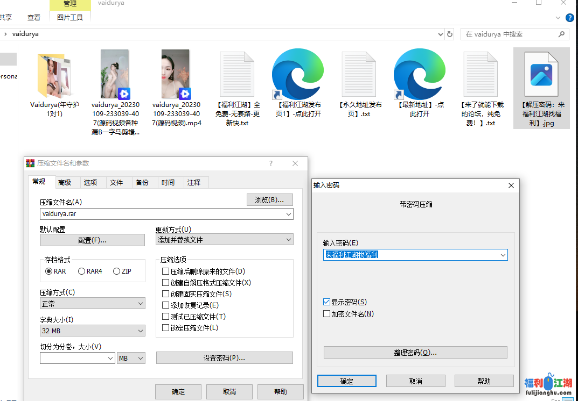Click the WinRAR icon in dialog title bar
The image size is (578, 401).
pos(31,163)
